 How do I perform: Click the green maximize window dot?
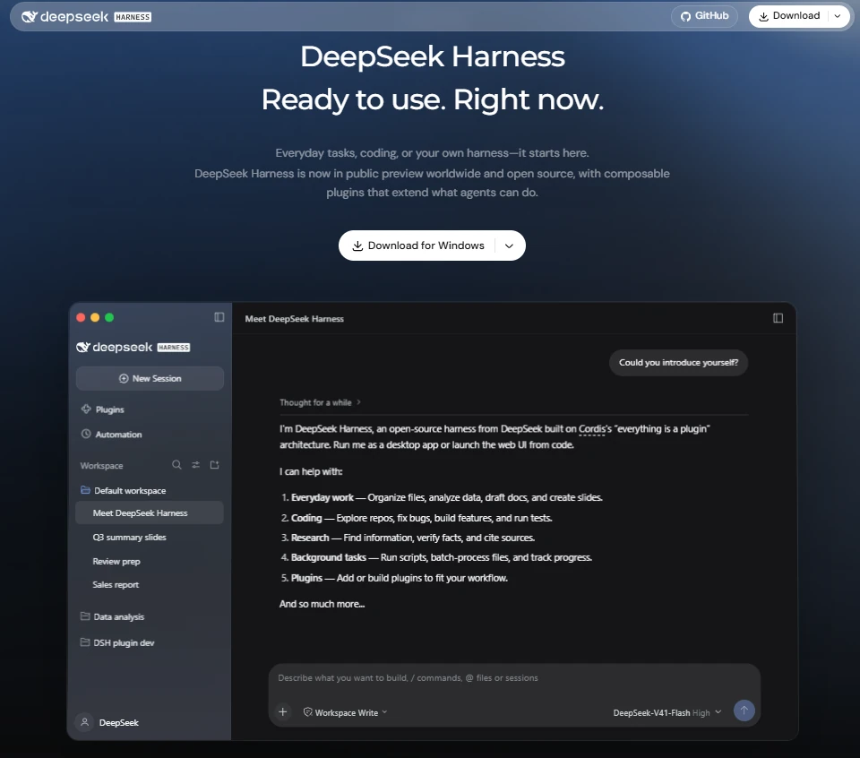[109, 317]
